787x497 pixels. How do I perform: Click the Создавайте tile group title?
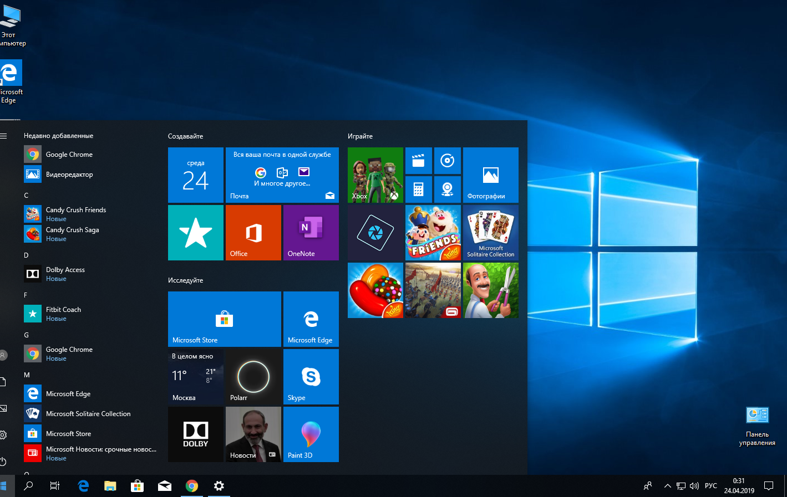(x=185, y=136)
